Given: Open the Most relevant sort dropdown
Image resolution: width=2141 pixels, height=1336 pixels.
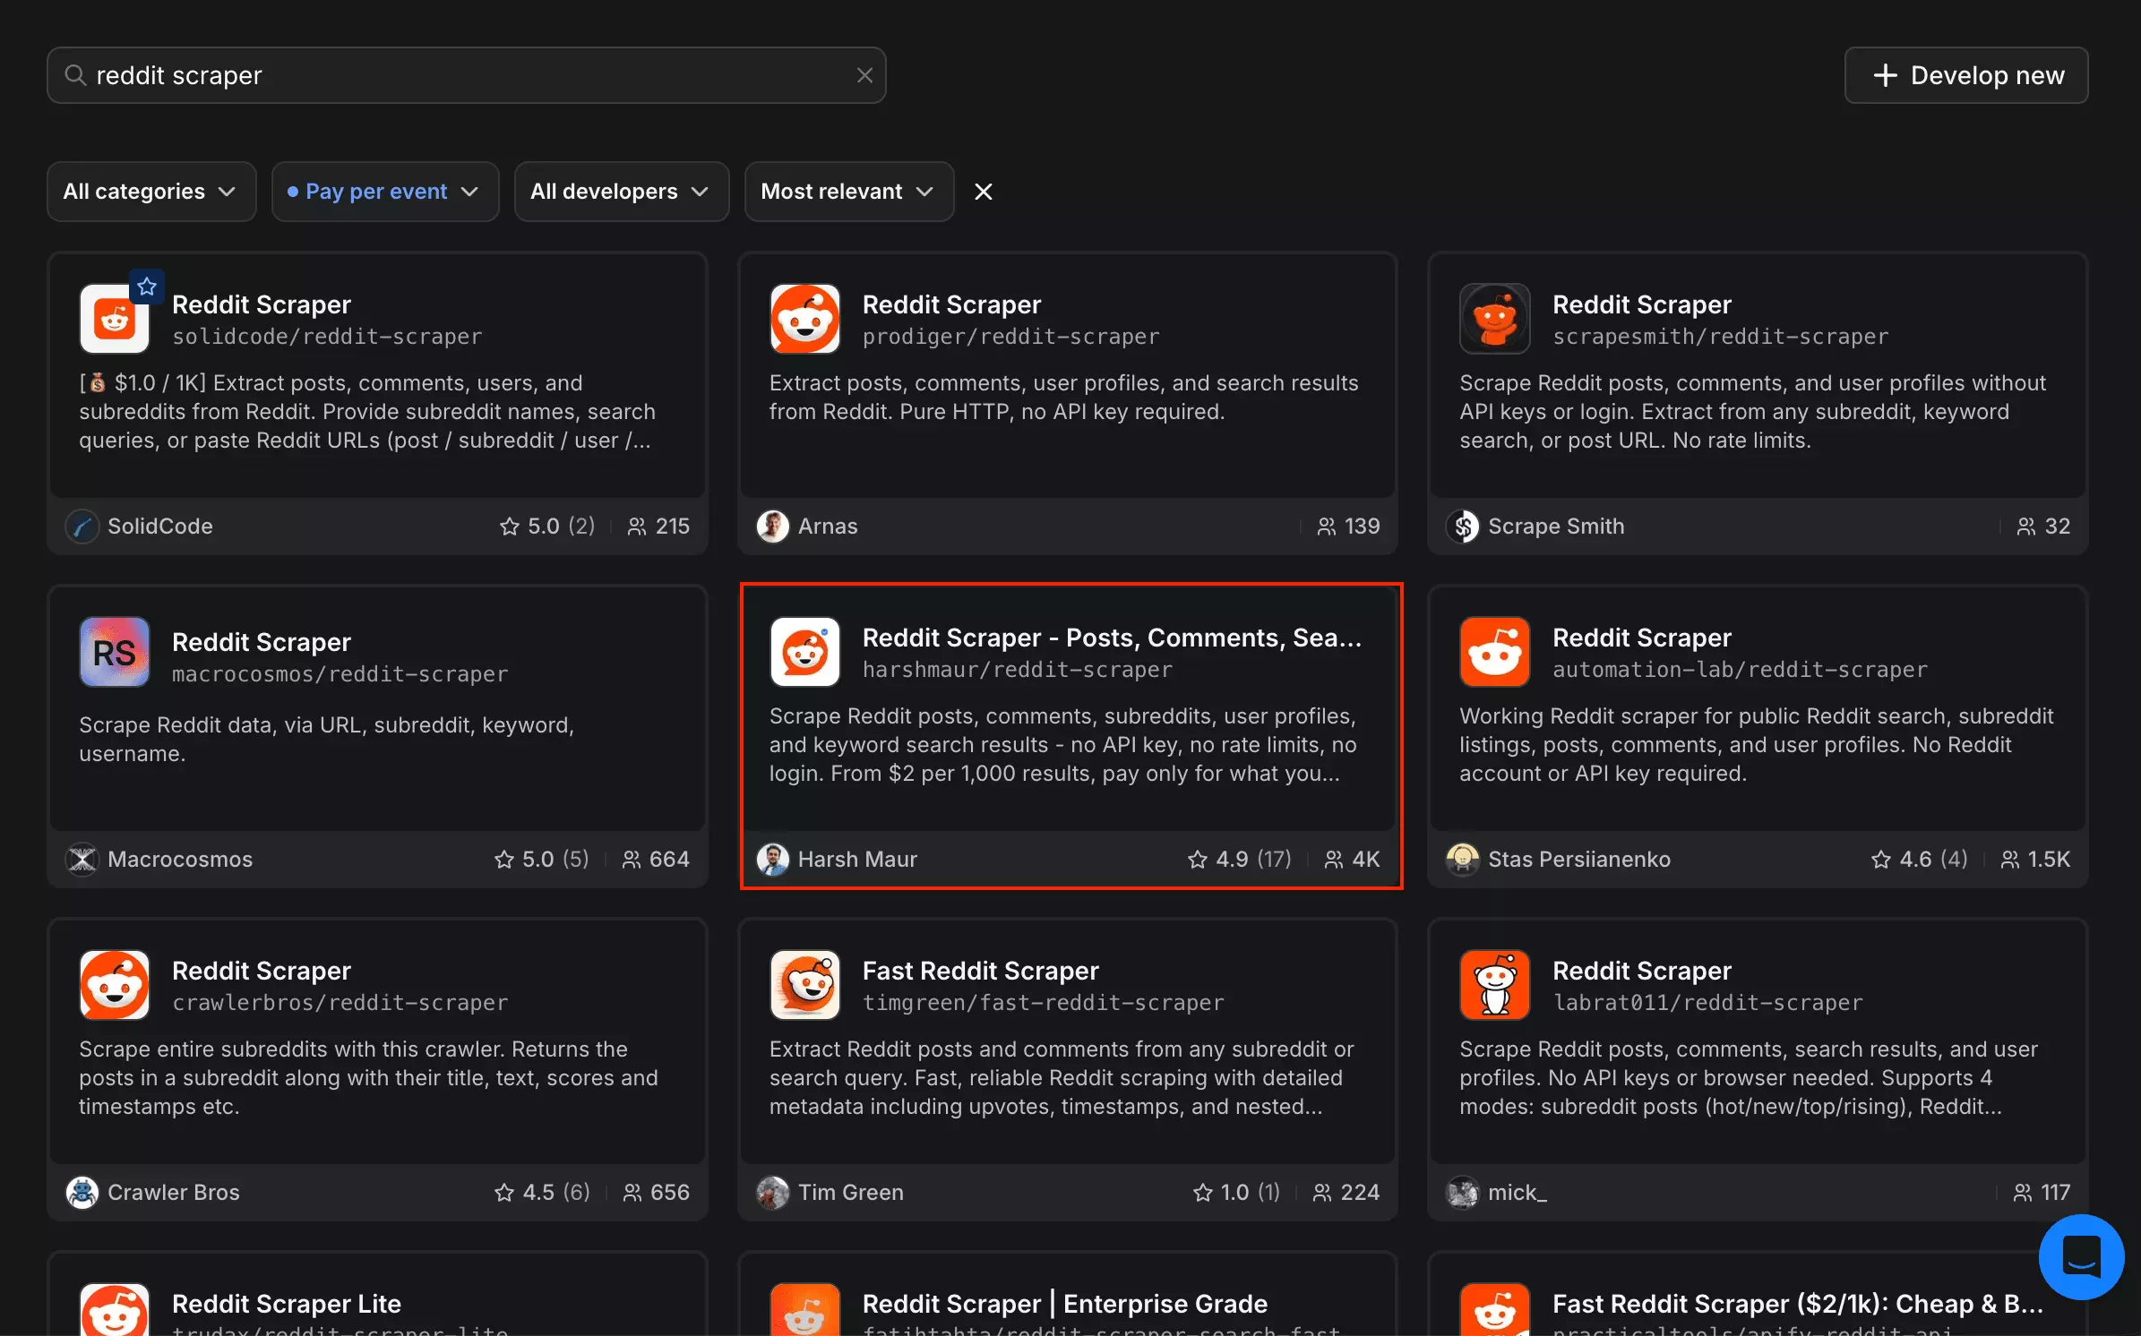Looking at the screenshot, I should coord(849,192).
